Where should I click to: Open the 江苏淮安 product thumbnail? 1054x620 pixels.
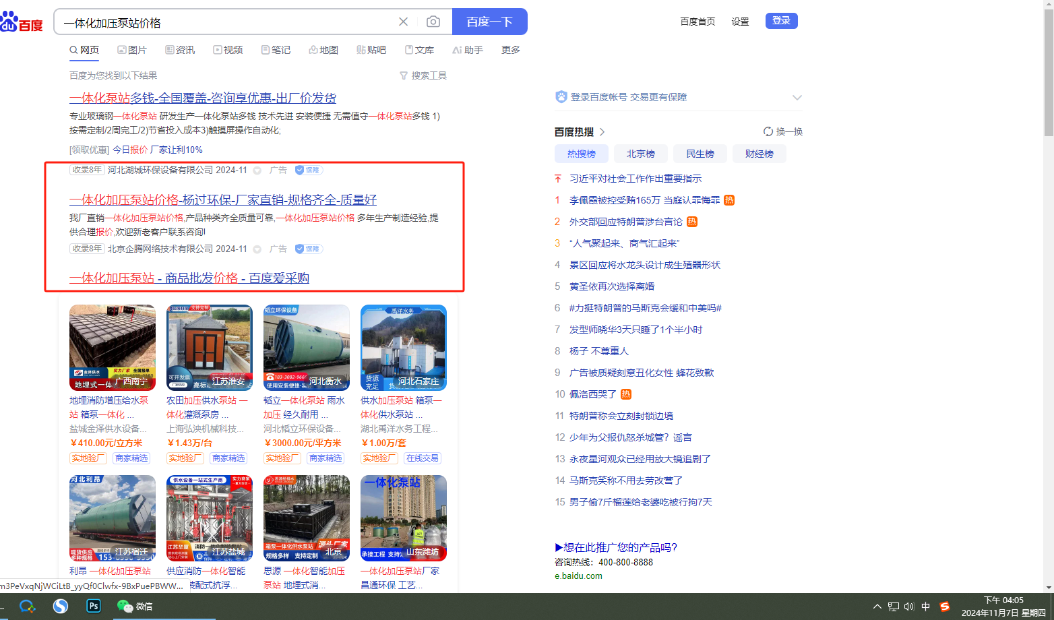pos(210,348)
